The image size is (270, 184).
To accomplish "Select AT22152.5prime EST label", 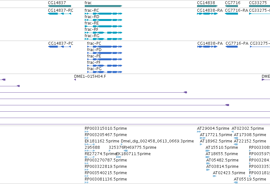I will click(x=250, y=141).
